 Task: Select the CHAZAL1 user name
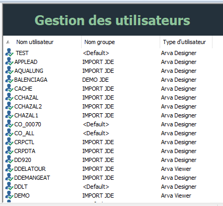(26, 115)
